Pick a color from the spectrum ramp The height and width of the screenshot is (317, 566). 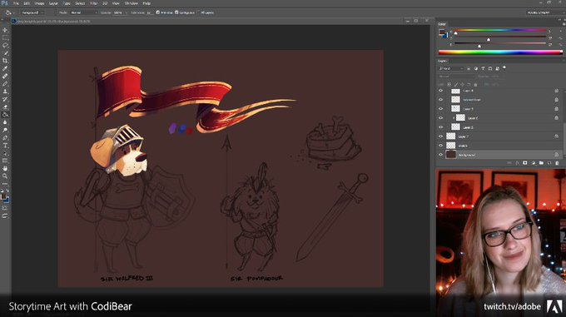[500, 52]
